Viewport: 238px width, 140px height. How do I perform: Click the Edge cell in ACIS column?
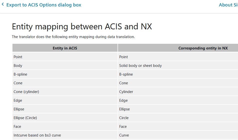pyautogui.click(x=65, y=100)
